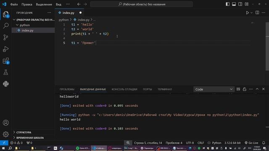
Task: Select the 3.12.6 64-bit interpreter
Action: click(232, 143)
